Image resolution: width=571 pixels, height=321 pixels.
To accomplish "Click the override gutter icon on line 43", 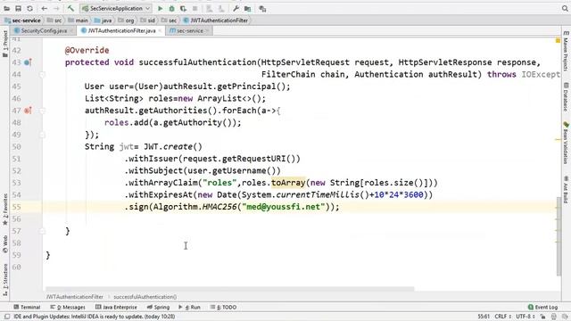I will click(x=28, y=62).
